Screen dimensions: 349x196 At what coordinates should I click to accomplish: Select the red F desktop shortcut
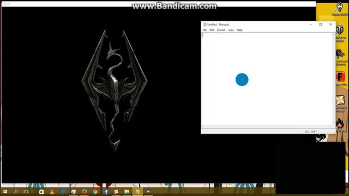[x=340, y=79]
